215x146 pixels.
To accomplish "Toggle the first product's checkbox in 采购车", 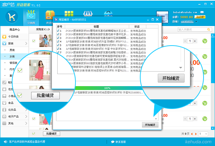I will pyautogui.click(x=34, y=41).
